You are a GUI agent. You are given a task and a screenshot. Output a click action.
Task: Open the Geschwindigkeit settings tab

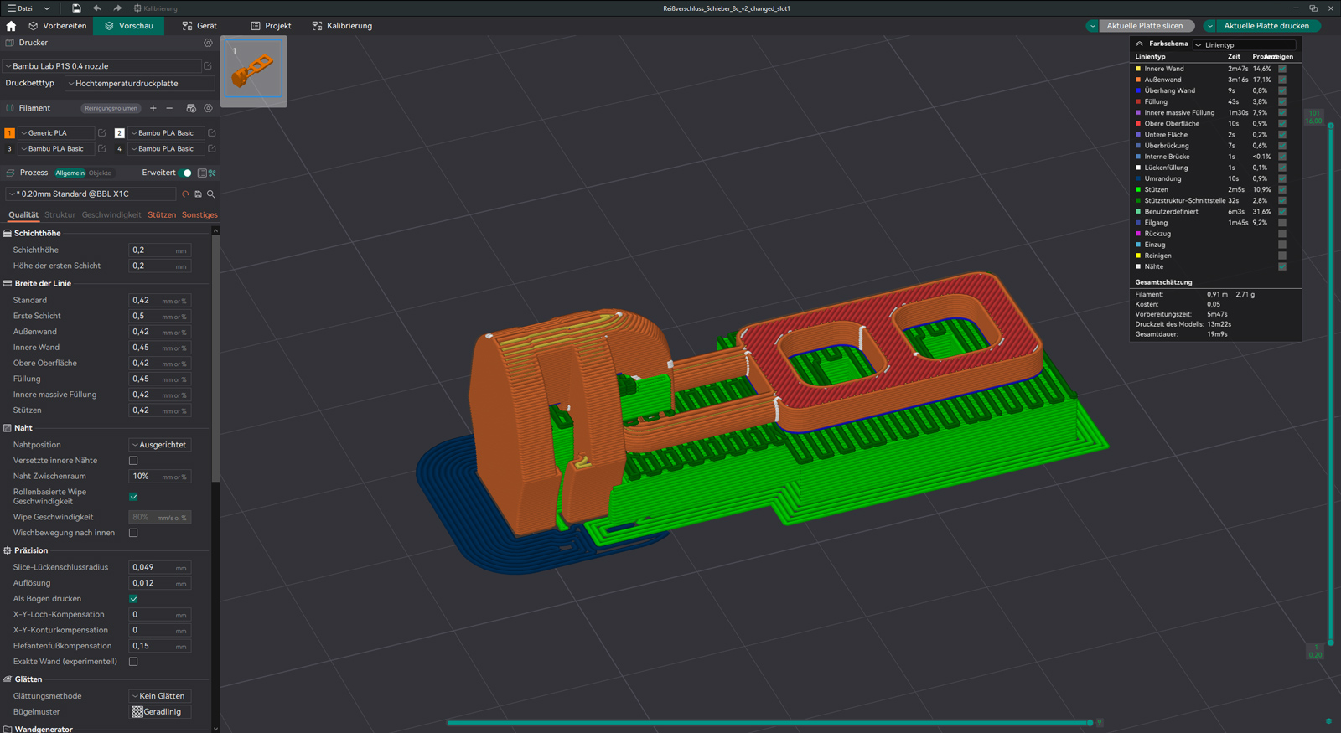111,215
